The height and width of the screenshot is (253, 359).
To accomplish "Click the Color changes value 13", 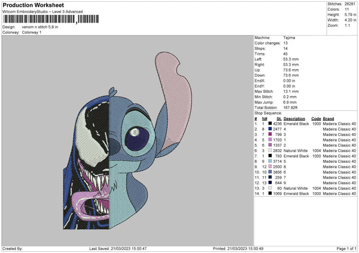I will pos(285,43).
